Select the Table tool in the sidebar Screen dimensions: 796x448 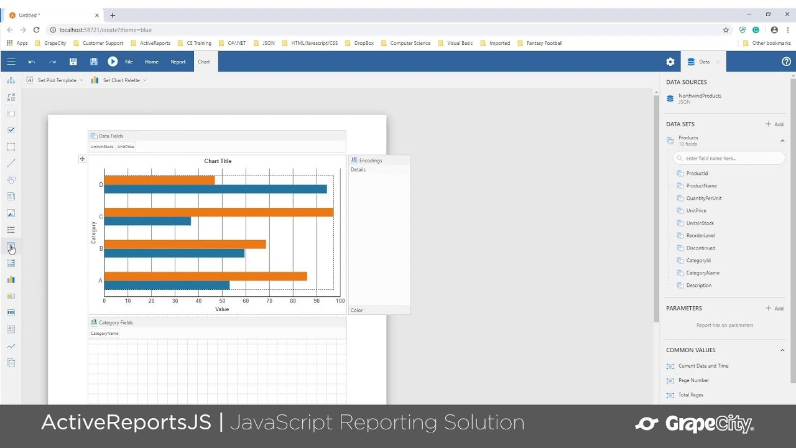11,247
